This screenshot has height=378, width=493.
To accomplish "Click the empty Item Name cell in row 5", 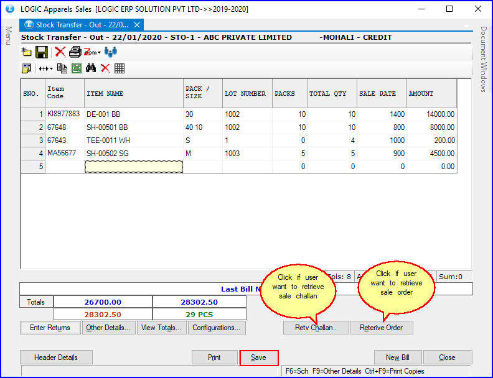I will tap(134, 167).
